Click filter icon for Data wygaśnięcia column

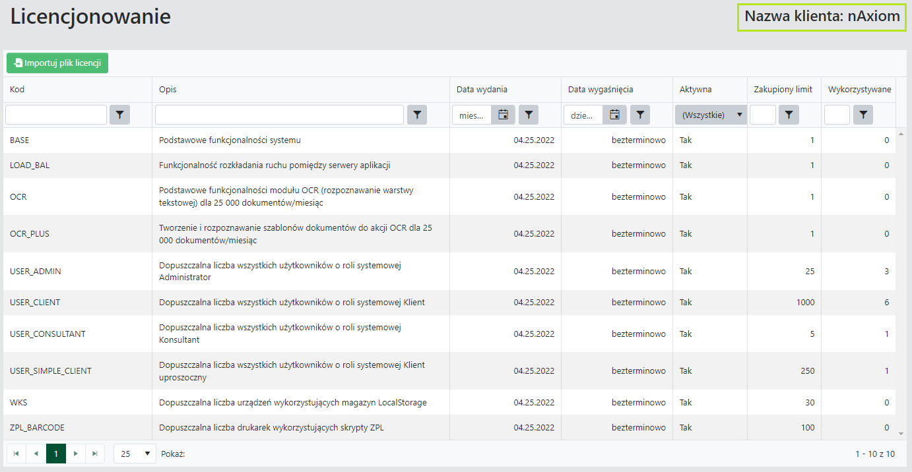click(640, 115)
